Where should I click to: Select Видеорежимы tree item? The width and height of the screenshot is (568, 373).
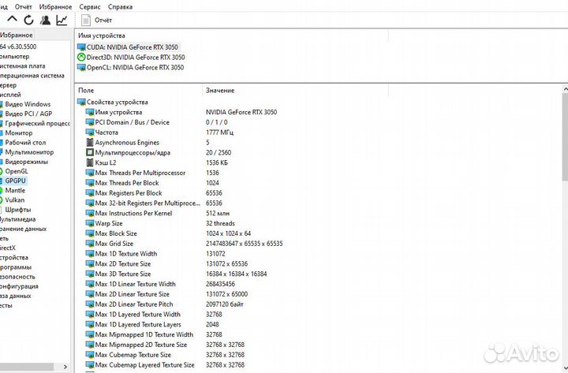(x=26, y=162)
